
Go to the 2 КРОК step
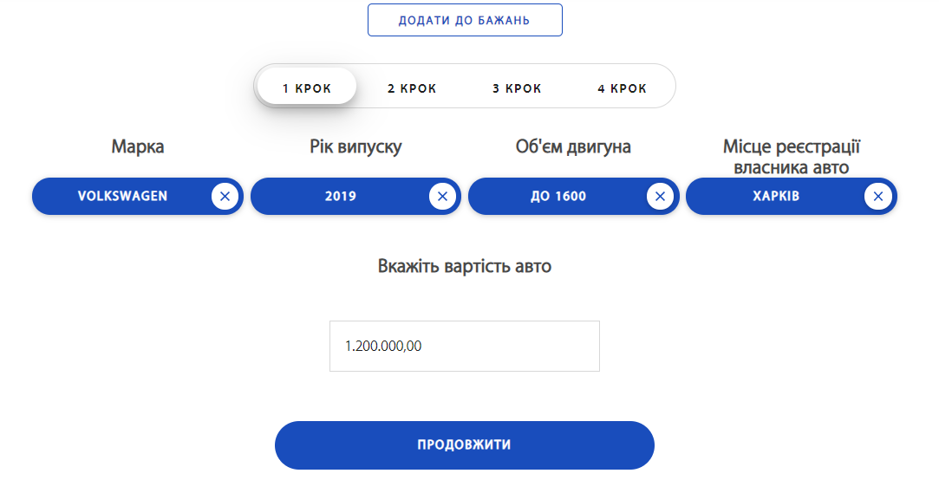[412, 88]
